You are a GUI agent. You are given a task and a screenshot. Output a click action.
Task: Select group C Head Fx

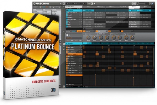click(x=74, y=15)
